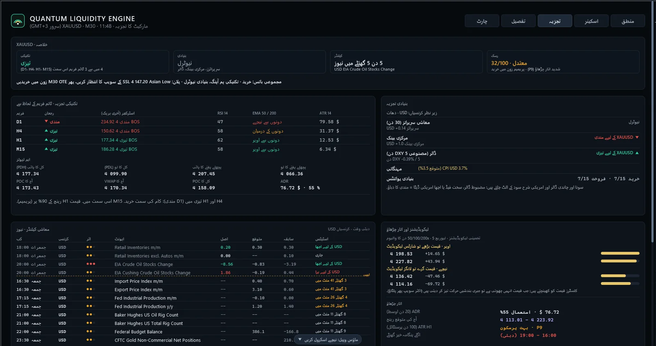
Task: Open the منطق tab
Action: coord(628,21)
